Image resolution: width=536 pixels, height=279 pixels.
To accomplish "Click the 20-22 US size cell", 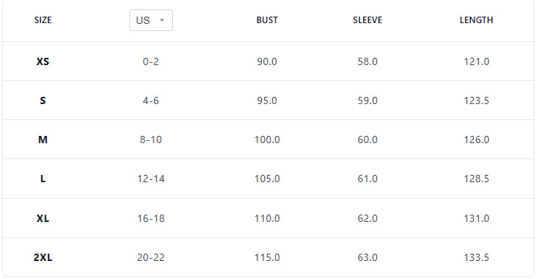I will pos(150,257).
